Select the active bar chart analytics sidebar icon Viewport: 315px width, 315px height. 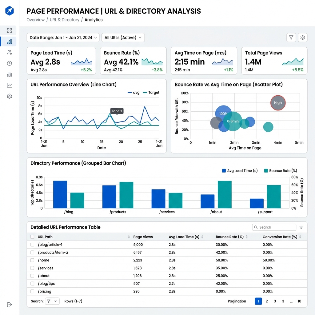click(x=10, y=42)
